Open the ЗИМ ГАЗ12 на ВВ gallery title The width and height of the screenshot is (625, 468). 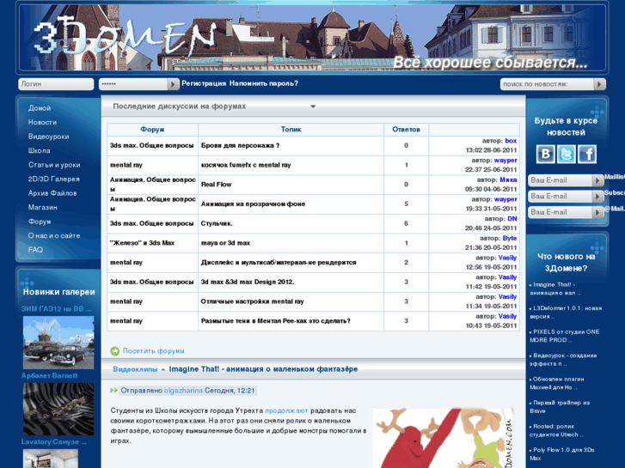click(x=56, y=308)
